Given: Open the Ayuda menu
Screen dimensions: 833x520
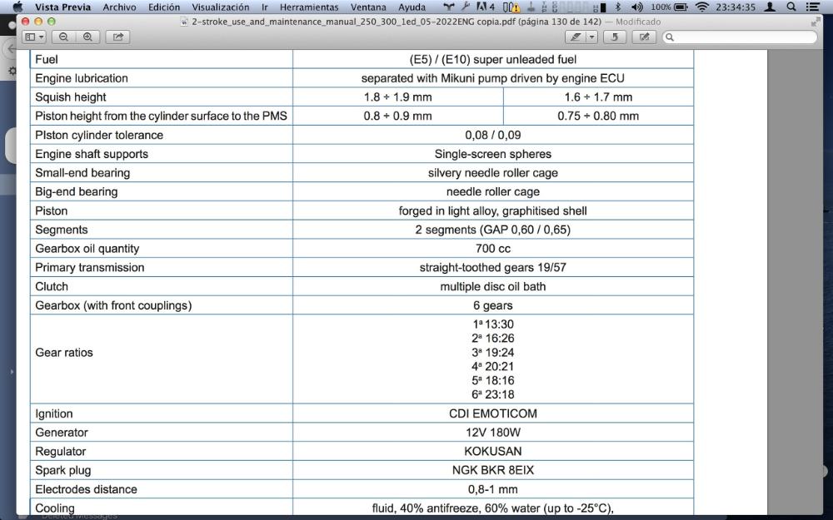Looking at the screenshot, I should (412, 7).
